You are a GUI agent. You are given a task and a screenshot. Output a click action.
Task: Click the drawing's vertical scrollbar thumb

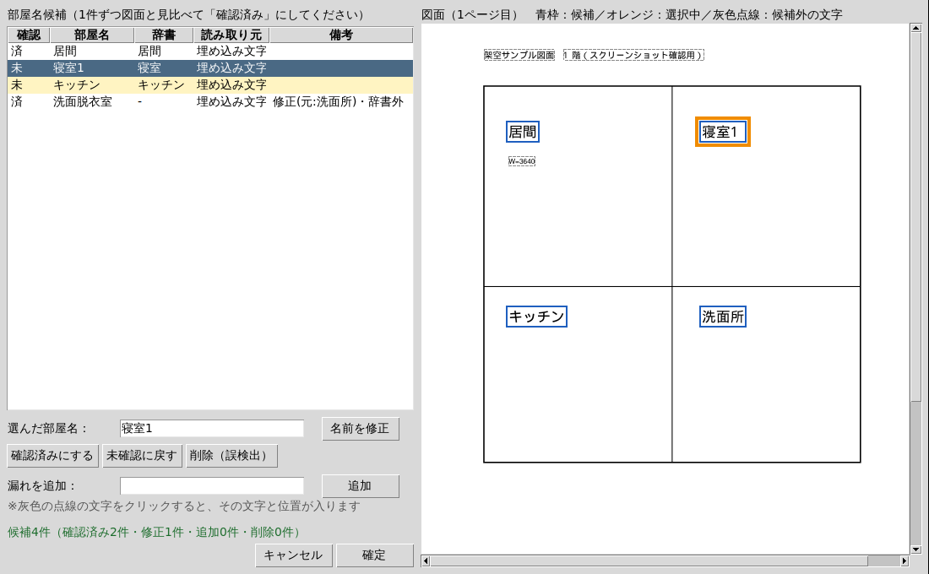[x=916, y=217]
